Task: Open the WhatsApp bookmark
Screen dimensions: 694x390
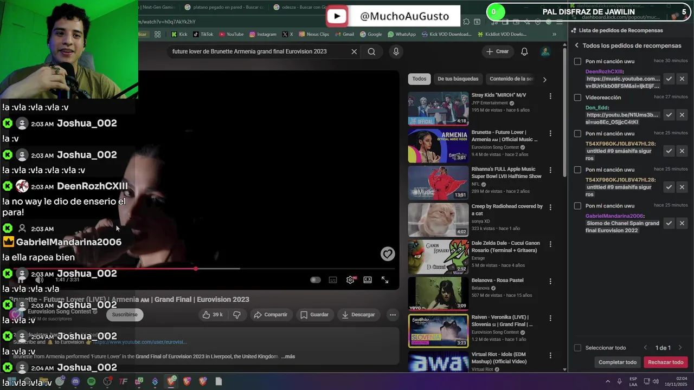Action: [401, 34]
